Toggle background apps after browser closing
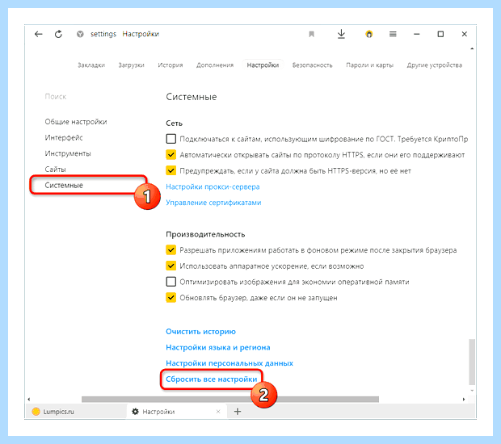 coord(171,249)
